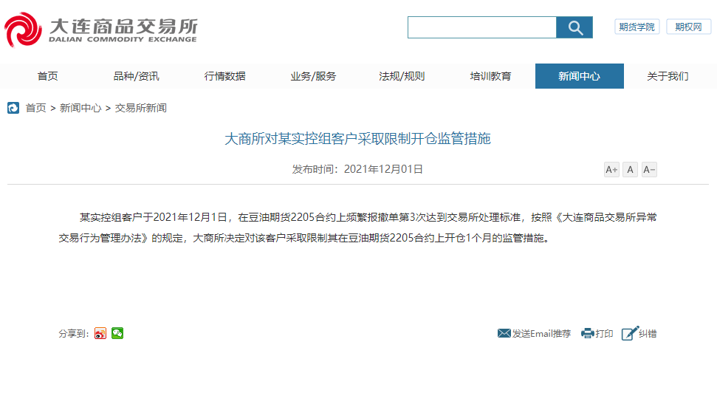Open the 首页 navigation menu item

(47, 76)
